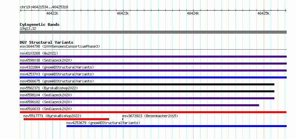Click the tiny esv3673923 variant marker
The image size is (296, 139).
point(123,119)
